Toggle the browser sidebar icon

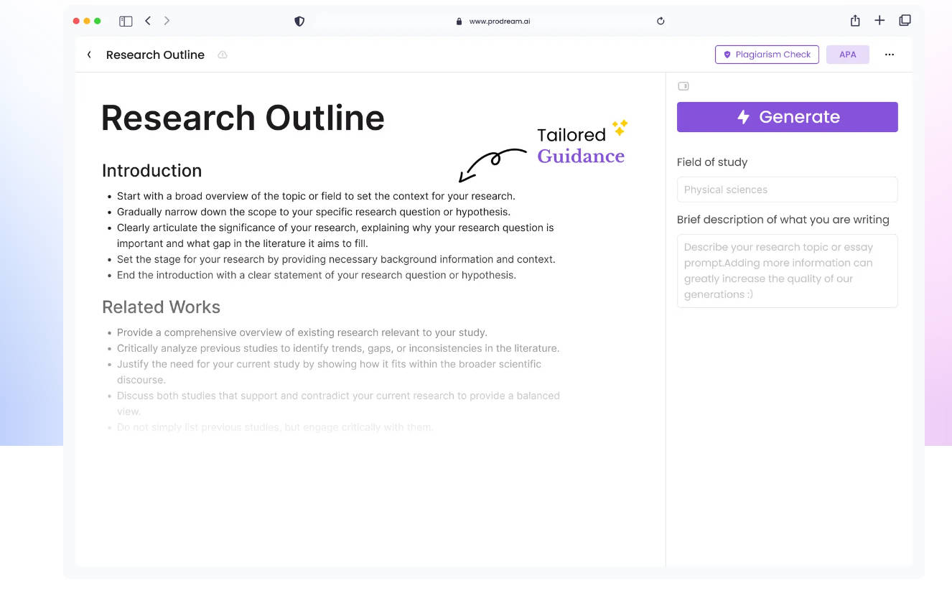126,21
